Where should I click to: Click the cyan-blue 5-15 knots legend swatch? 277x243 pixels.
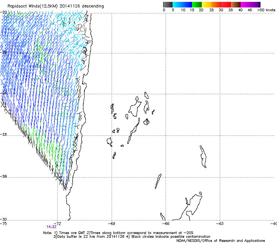[182, 4]
